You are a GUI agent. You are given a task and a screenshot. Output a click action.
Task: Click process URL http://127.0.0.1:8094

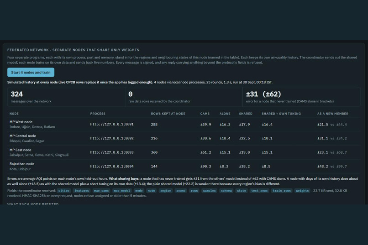(x=112, y=167)
